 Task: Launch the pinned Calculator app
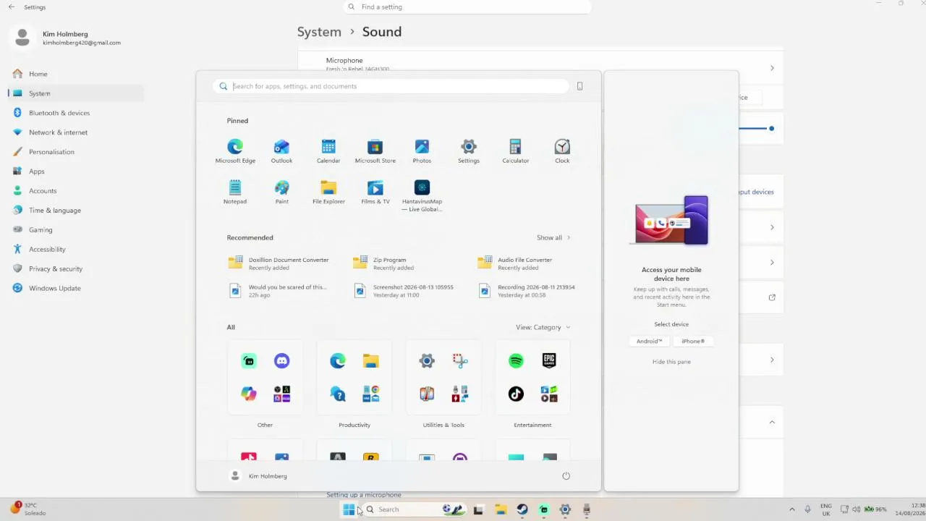pyautogui.click(x=515, y=151)
